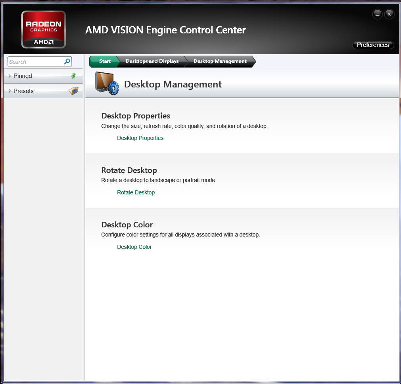Follow the Rotate Desktop link
The image size is (401, 384).
[x=136, y=192]
